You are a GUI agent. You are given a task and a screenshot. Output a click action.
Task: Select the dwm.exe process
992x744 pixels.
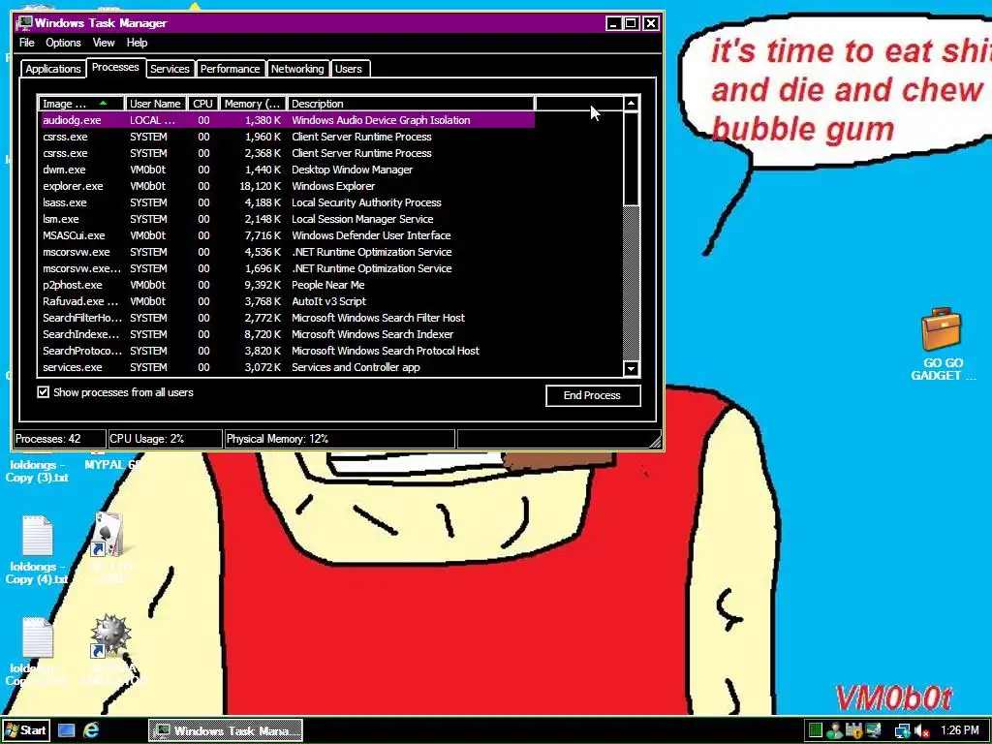[287, 170]
